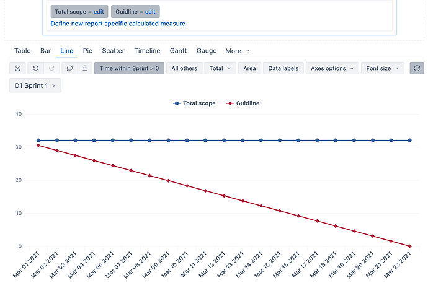Switch to the Gauge tab
The width and height of the screenshot is (428, 288).
tap(207, 51)
